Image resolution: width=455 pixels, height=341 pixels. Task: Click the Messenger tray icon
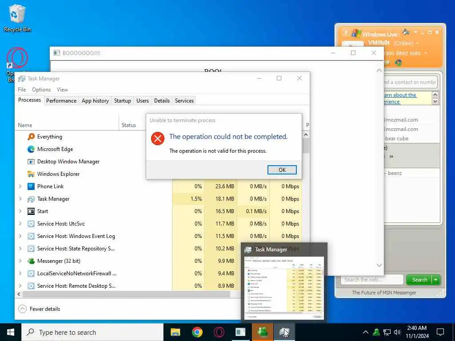tap(376, 332)
